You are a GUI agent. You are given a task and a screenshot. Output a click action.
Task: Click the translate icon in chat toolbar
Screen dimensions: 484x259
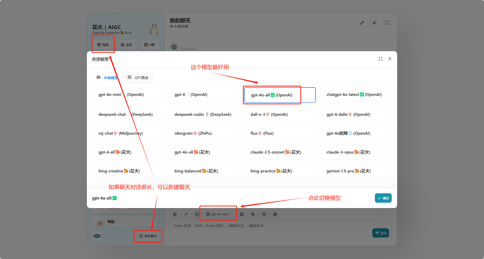[x=253, y=214]
